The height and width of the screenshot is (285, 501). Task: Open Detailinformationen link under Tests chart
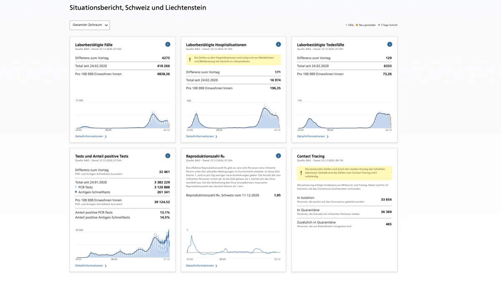(91, 265)
